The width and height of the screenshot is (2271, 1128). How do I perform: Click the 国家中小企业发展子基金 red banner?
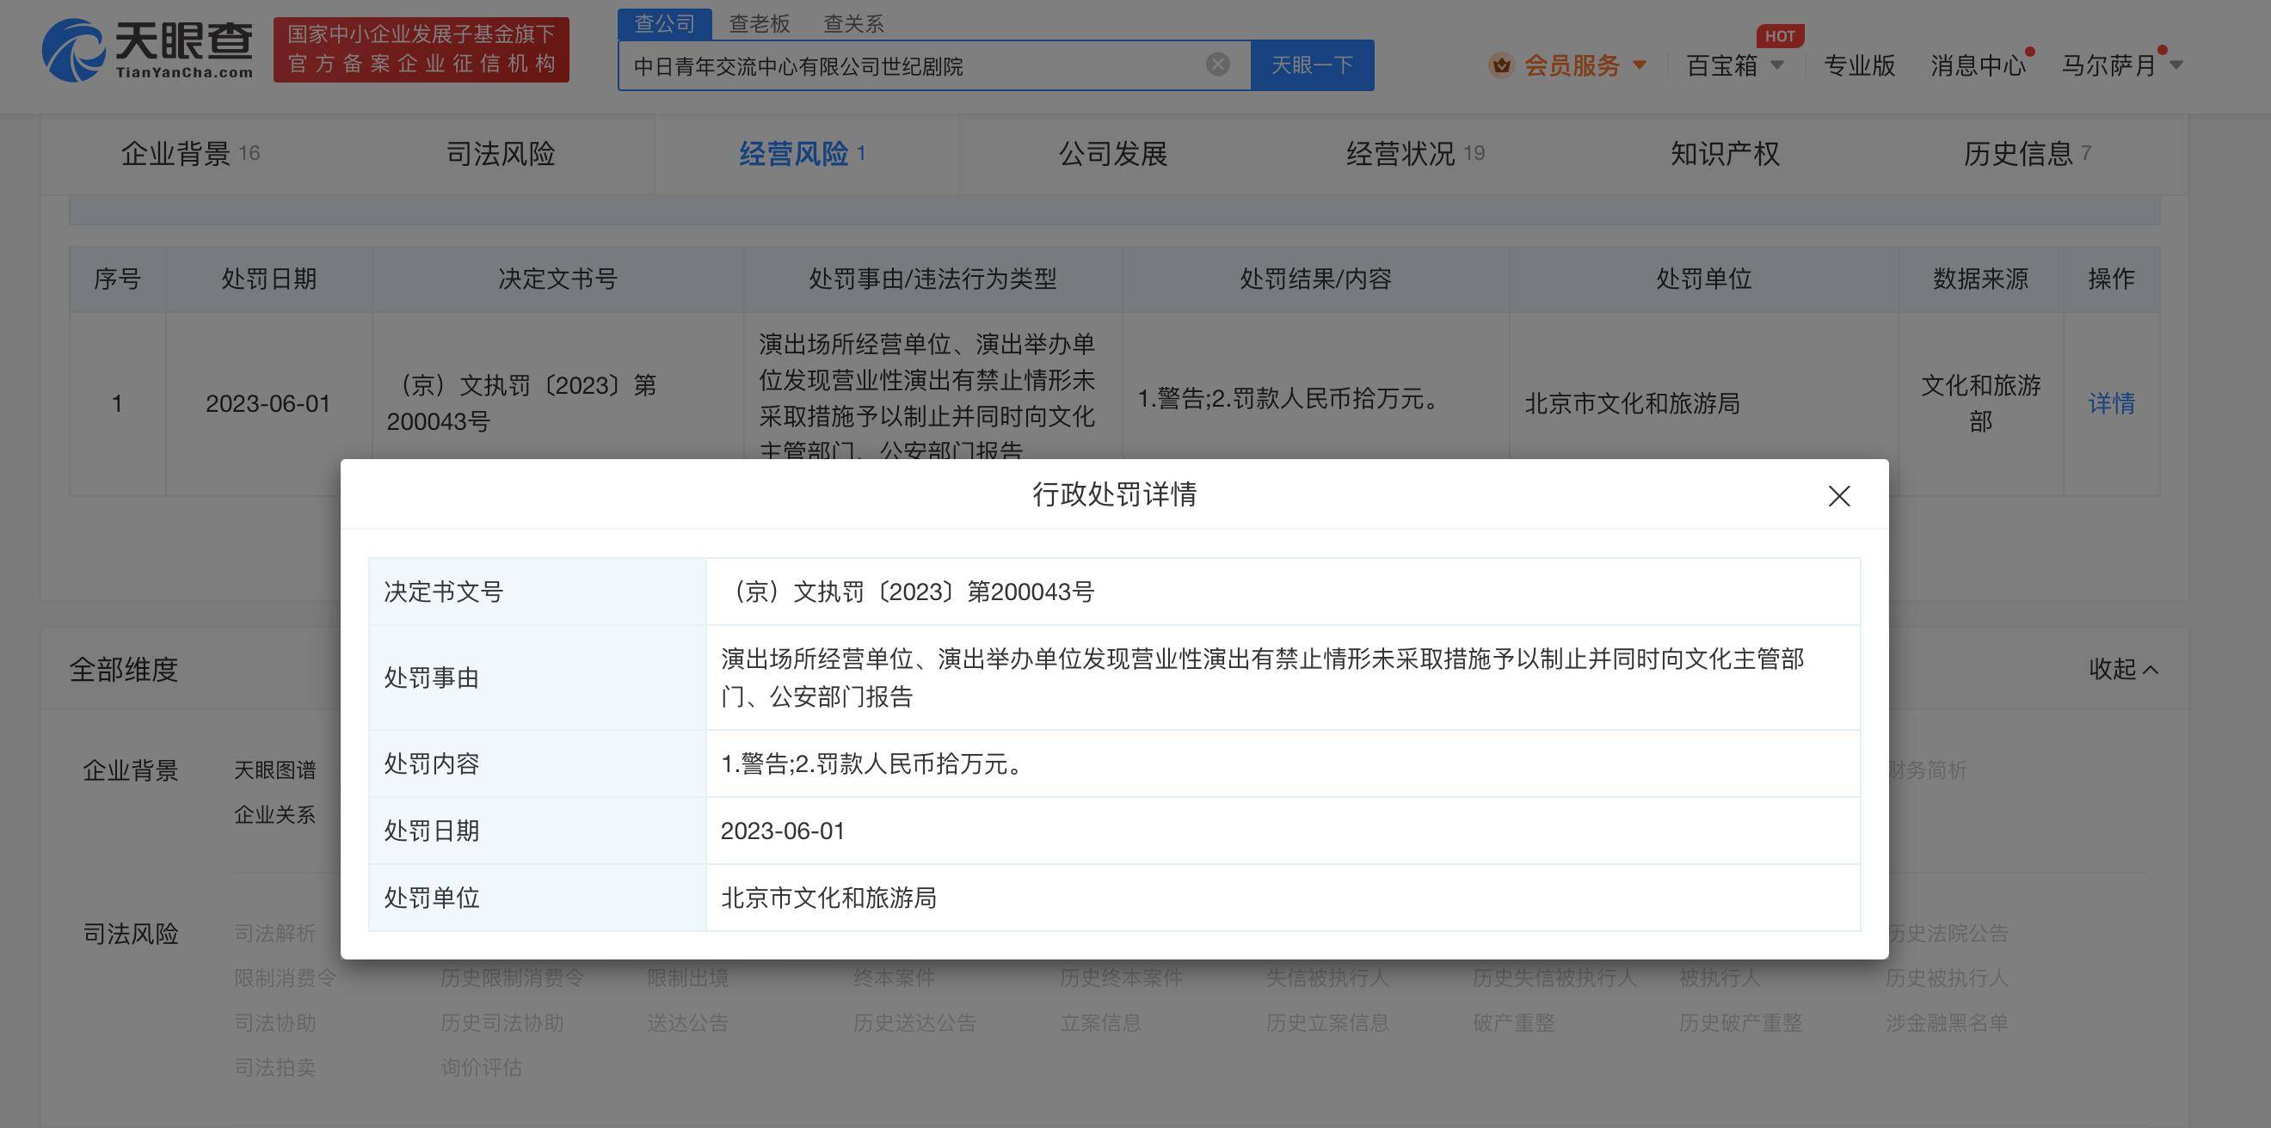tap(422, 49)
